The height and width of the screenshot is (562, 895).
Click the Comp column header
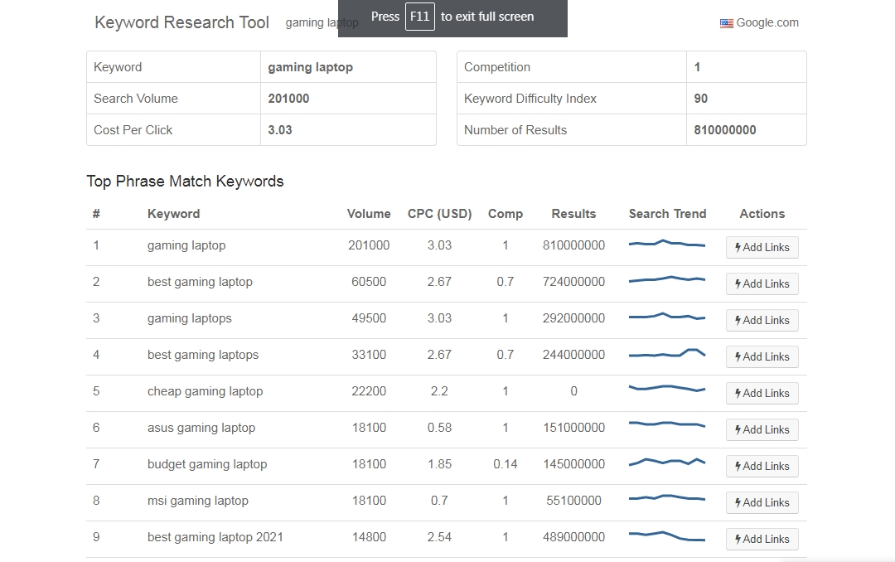pos(506,213)
